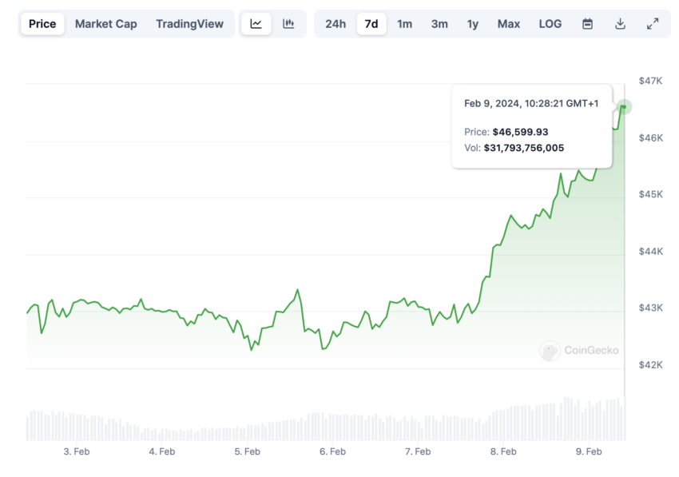Select the 24h time range
The image size is (679, 477).
pos(336,24)
